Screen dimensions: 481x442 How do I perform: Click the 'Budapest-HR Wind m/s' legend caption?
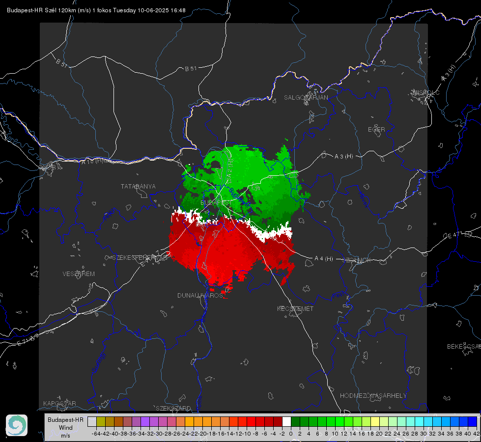click(65, 427)
